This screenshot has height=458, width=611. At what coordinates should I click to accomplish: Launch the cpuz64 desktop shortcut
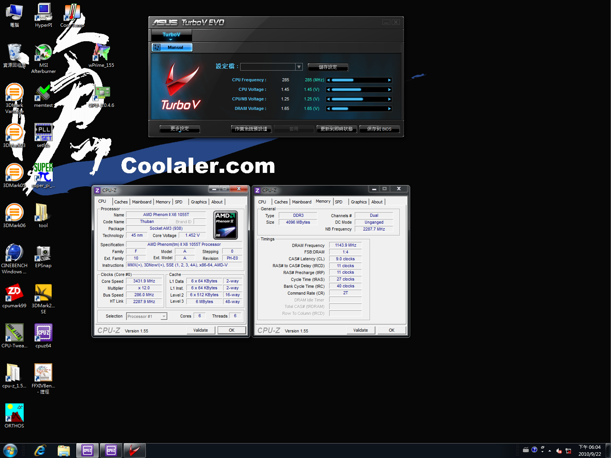44,336
